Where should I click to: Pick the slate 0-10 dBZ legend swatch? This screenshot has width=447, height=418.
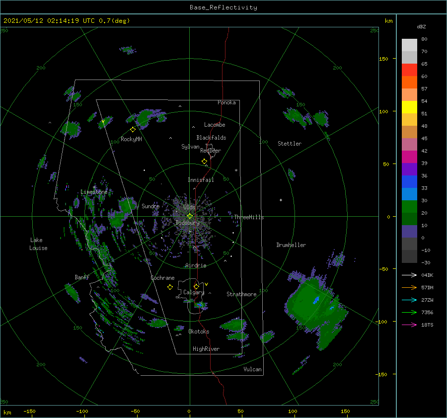(x=409, y=232)
